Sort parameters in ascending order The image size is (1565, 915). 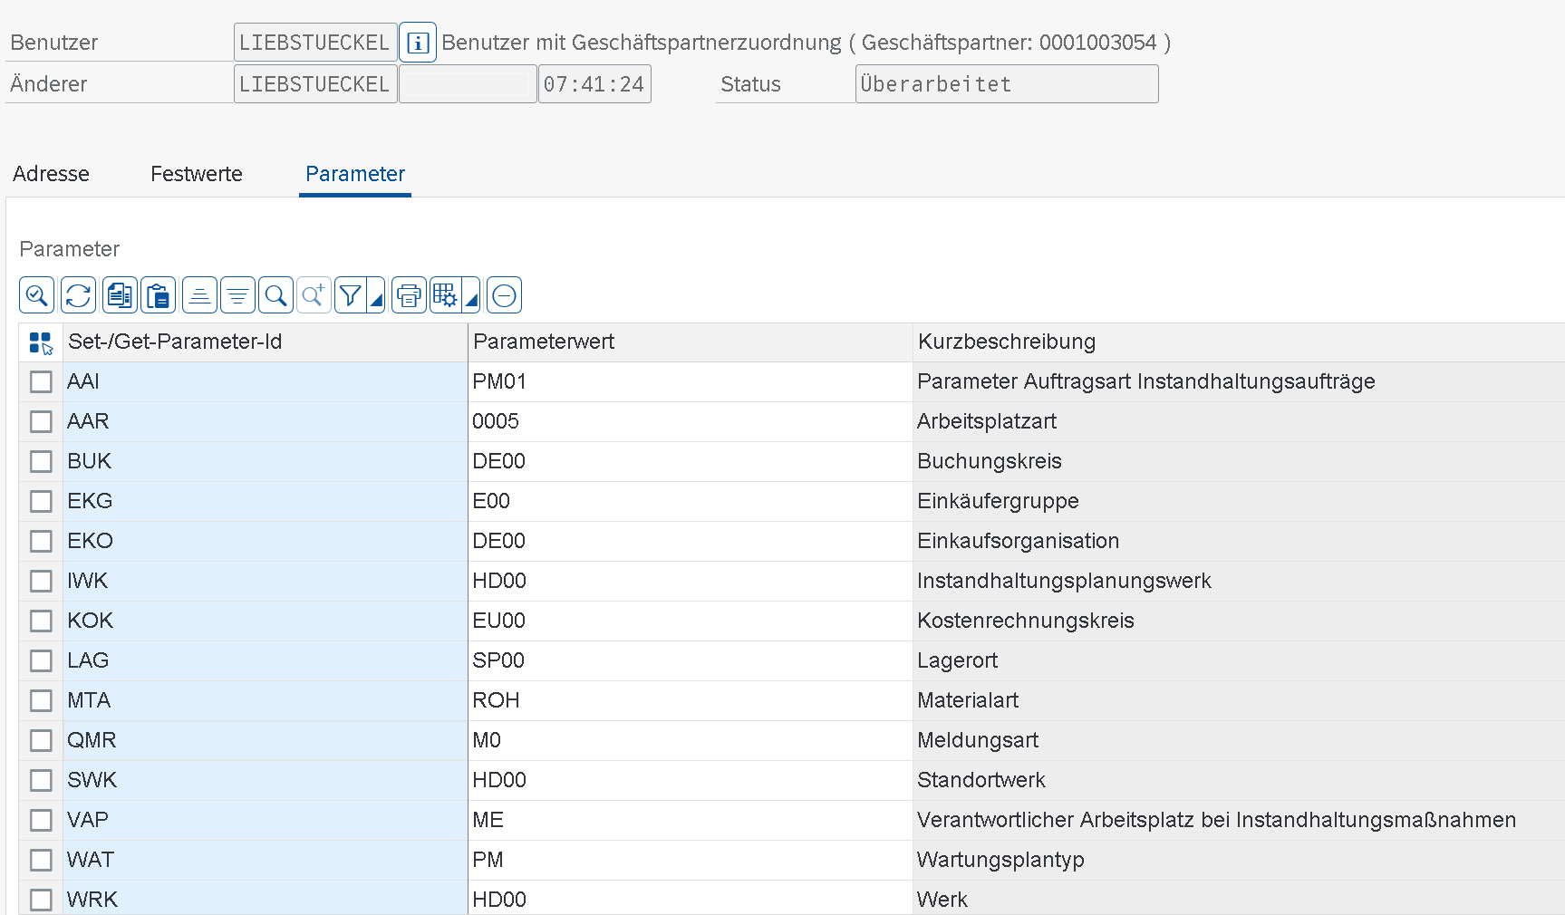pyautogui.click(x=199, y=295)
